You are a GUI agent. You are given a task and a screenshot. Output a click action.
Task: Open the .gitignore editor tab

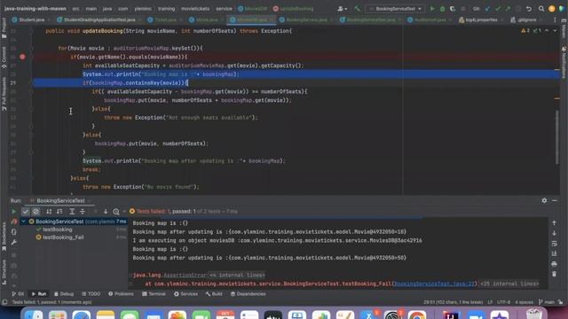[524, 19]
